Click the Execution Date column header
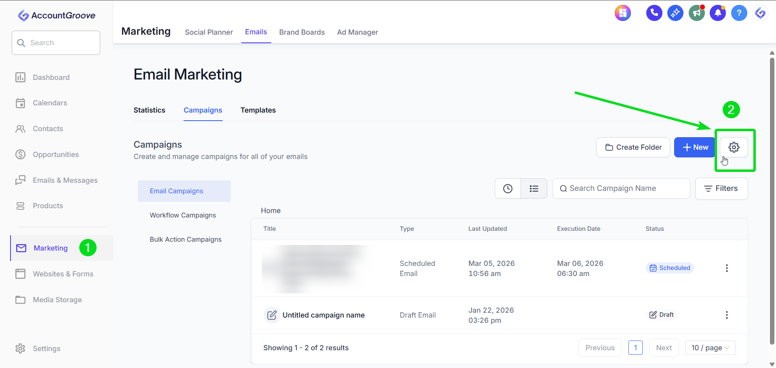This screenshot has width=776, height=368. pos(579,229)
